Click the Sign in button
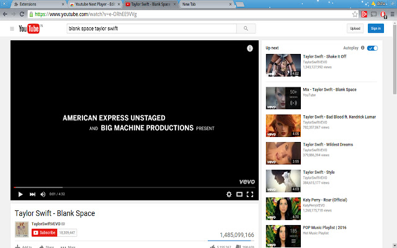Viewport: 397px width, 248px height. (376, 29)
